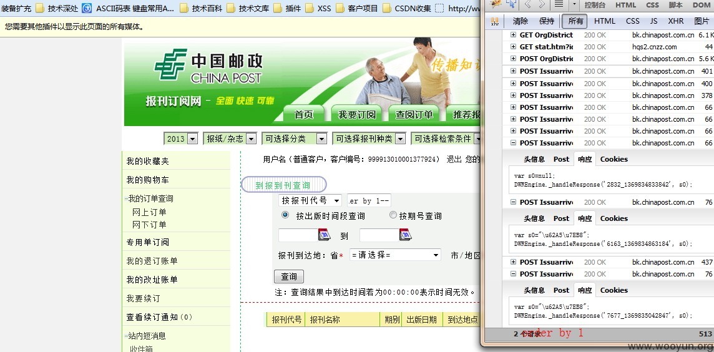Open ASCII码表 bookmark
The height and width of the screenshot is (352, 714).
point(129,8)
